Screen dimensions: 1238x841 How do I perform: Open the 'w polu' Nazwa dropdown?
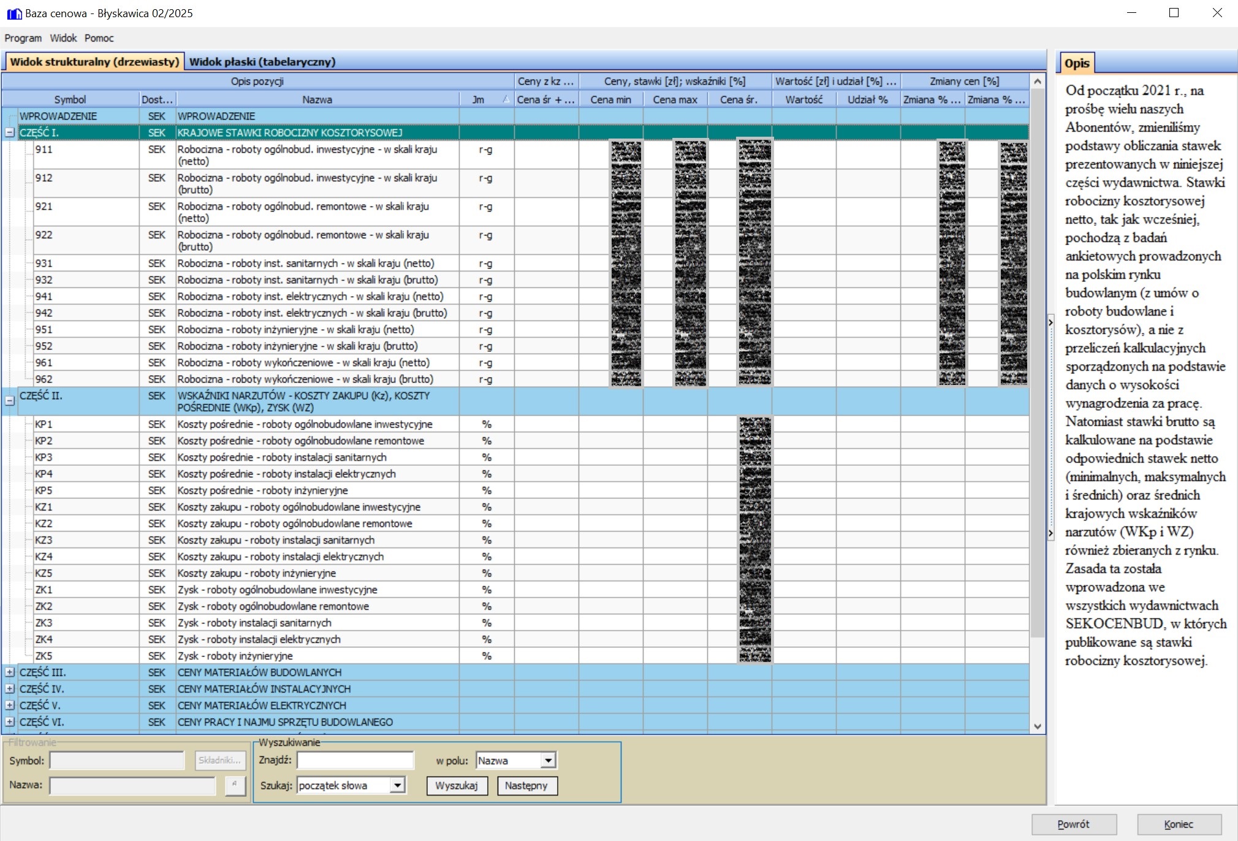click(549, 761)
